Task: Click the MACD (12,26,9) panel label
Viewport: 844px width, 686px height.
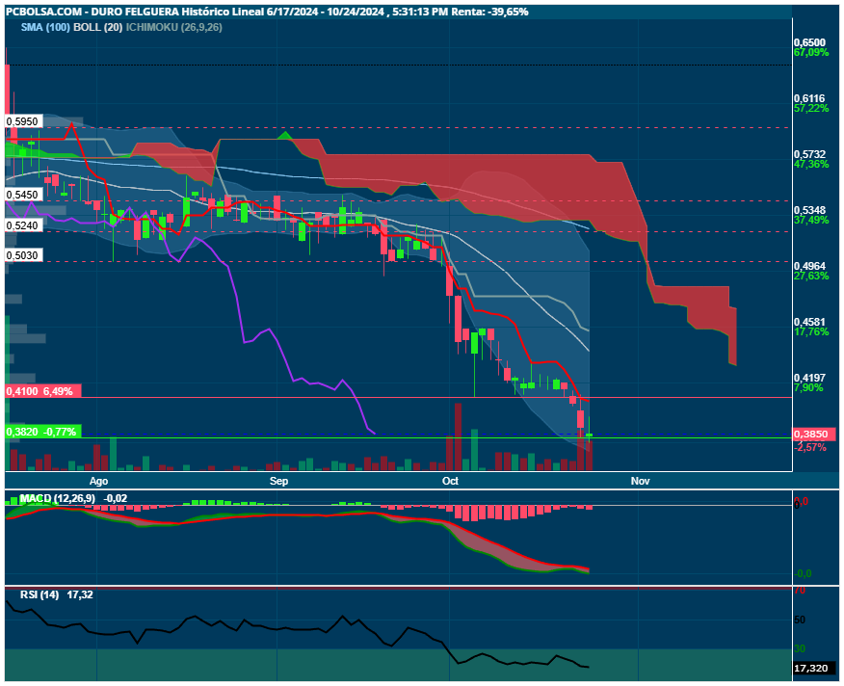Action: point(57,499)
